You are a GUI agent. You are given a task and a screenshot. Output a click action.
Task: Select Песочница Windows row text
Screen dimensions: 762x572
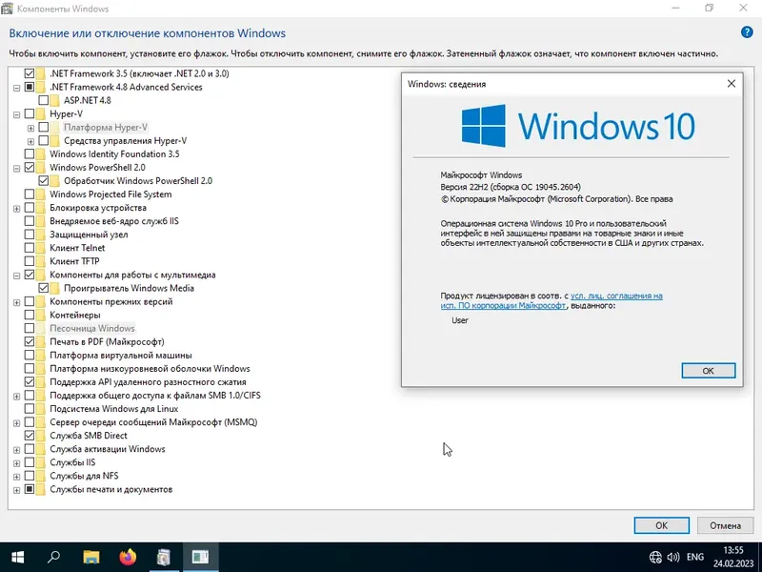tap(91, 328)
